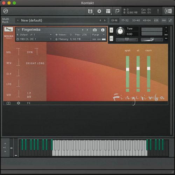Screen dimensions: 175x175
Task: Click the instrument pan slider
Action: (x=127, y=40)
